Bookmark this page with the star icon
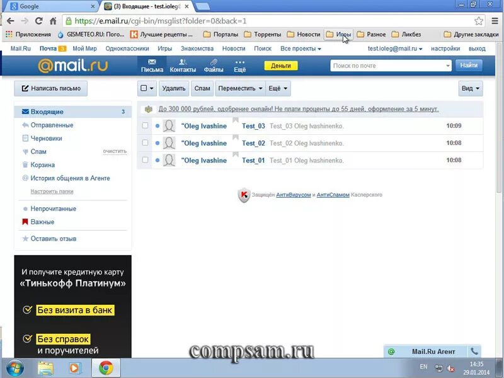This screenshot has height=378, width=504. coord(479,21)
